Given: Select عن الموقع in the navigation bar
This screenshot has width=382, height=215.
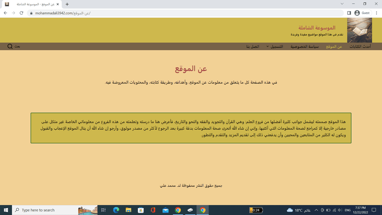Looking at the screenshot, I should (334, 46).
